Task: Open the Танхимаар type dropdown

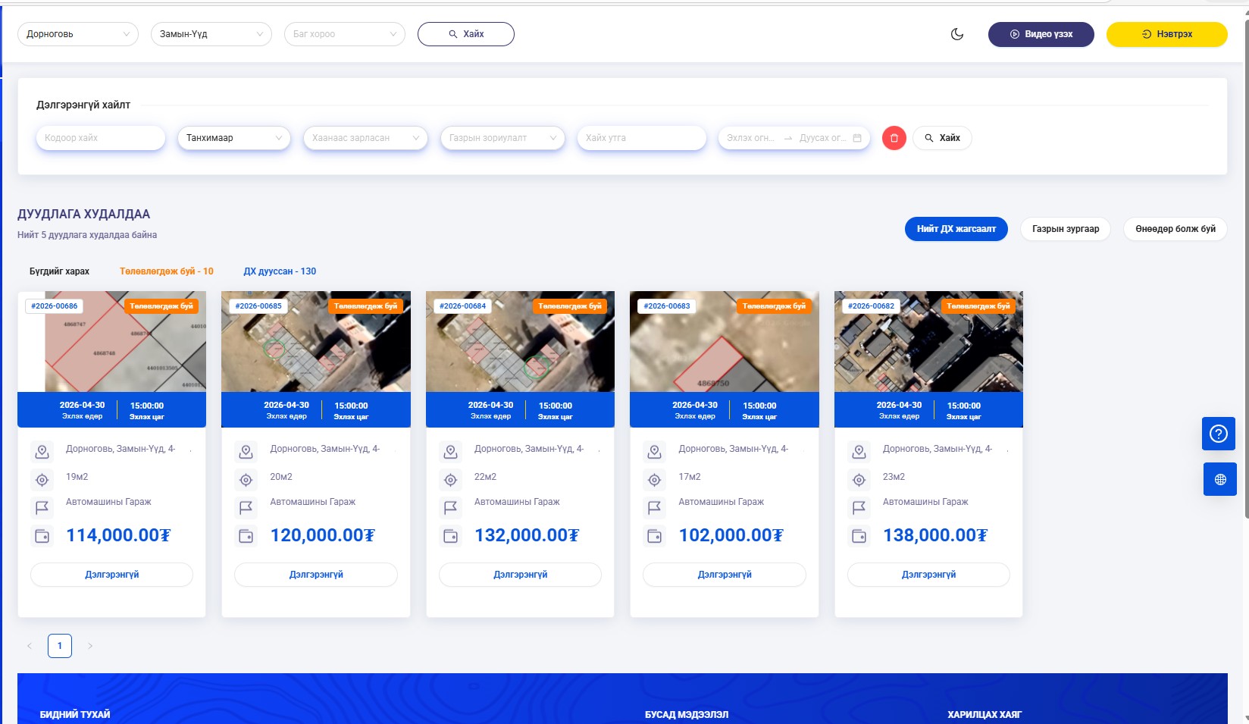Action: [233, 138]
